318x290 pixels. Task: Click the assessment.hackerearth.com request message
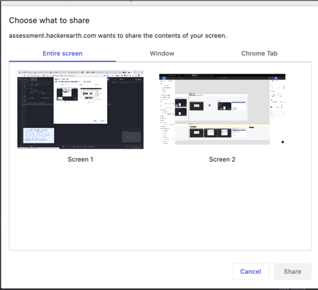[x=118, y=36]
